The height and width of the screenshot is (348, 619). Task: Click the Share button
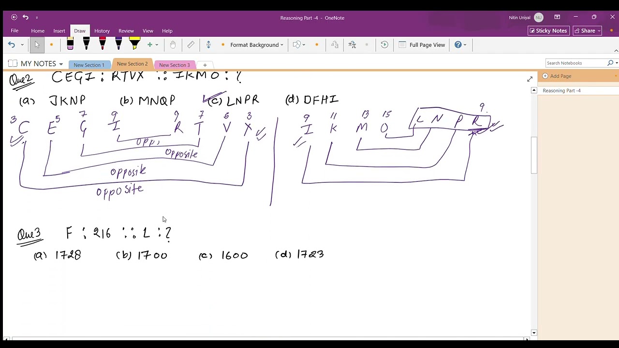coord(588,31)
